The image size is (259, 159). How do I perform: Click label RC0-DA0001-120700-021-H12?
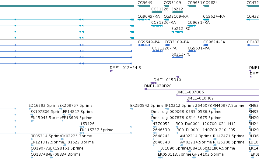(205, 124)
